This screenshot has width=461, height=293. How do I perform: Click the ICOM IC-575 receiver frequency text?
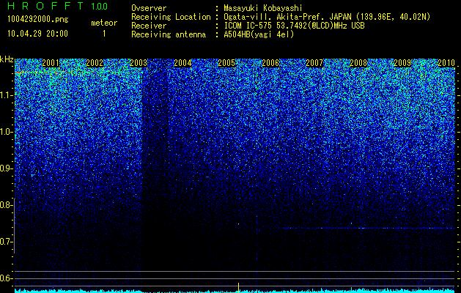point(295,26)
